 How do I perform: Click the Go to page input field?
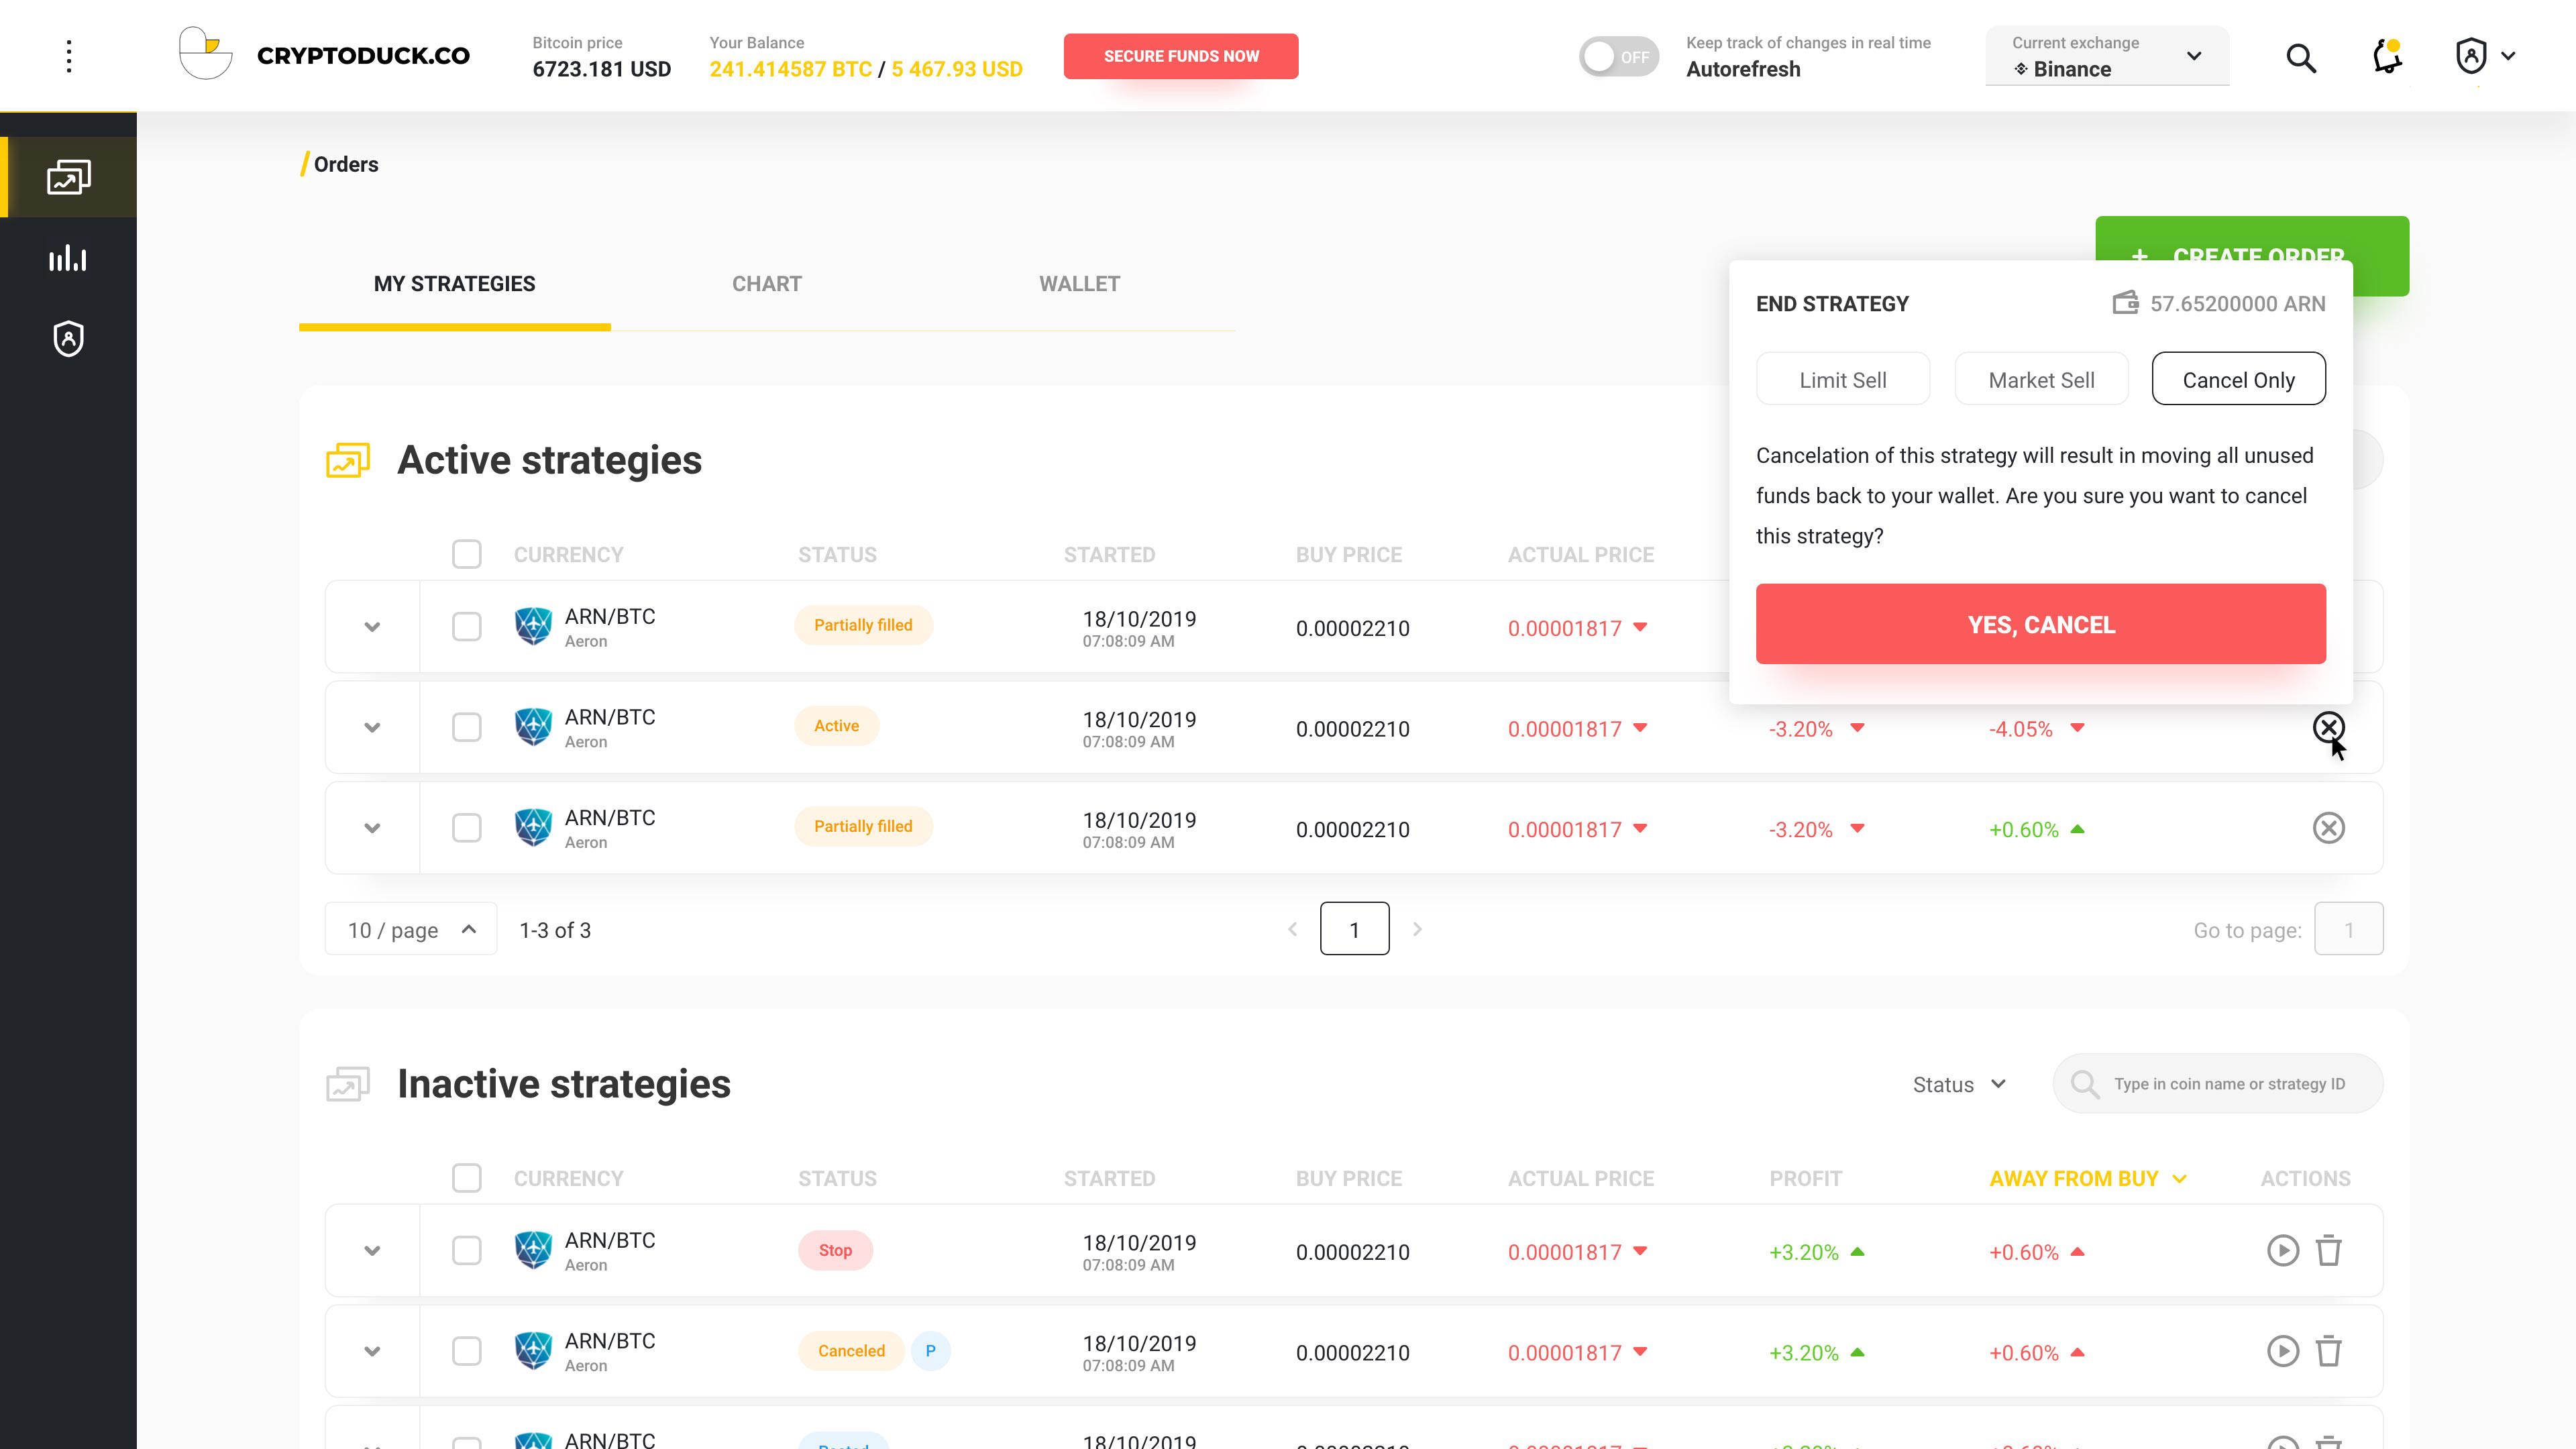[x=2349, y=929]
